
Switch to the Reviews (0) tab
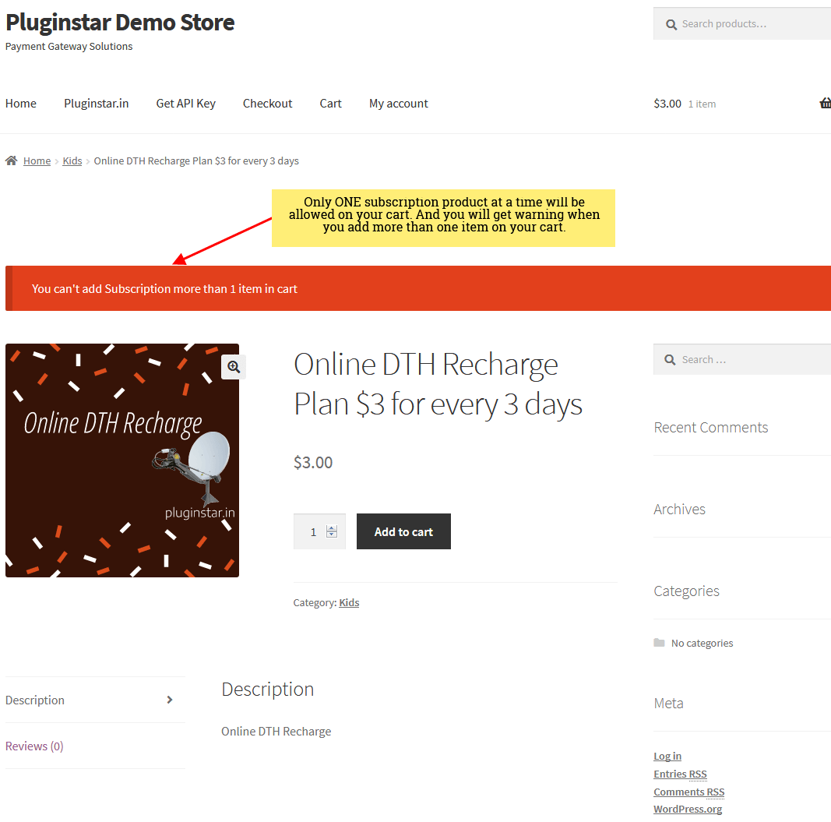pos(34,746)
